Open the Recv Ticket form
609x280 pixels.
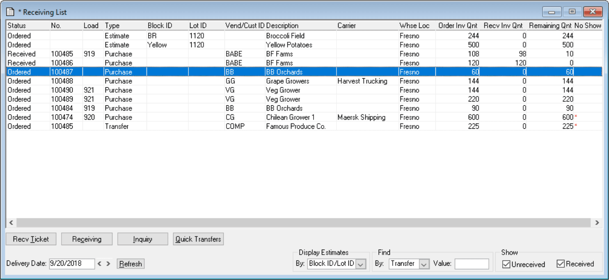click(x=31, y=239)
